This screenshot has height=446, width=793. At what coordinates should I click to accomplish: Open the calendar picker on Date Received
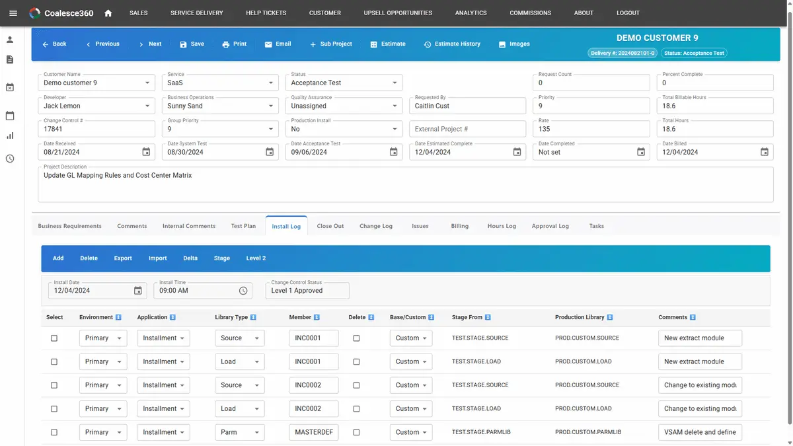(146, 152)
